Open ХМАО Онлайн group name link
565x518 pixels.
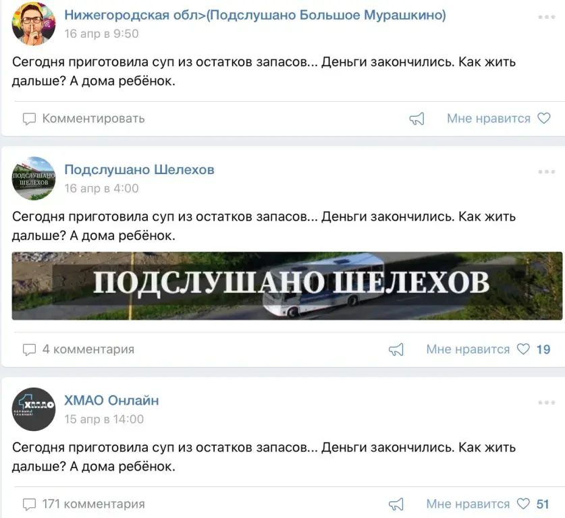tap(111, 400)
